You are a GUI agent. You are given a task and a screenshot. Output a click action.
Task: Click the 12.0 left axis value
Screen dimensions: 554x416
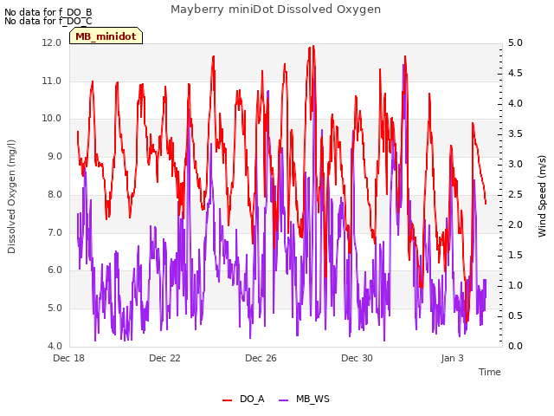tap(52, 42)
